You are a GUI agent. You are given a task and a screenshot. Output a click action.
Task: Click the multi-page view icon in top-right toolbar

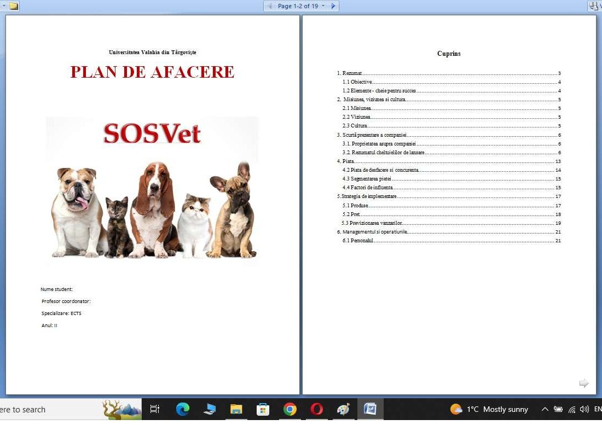[x=594, y=6]
